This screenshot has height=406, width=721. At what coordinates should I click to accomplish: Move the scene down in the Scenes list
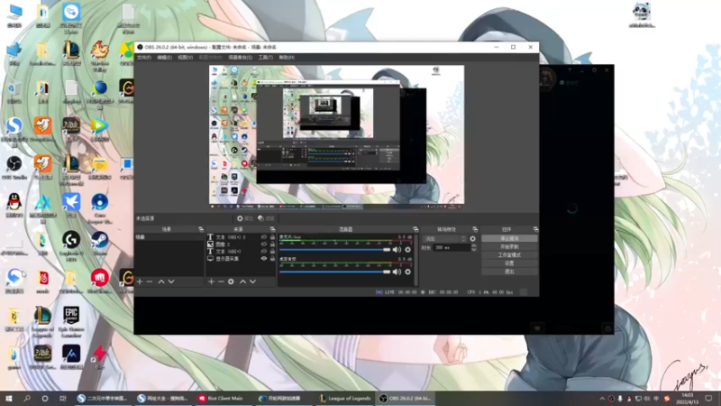pyautogui.click(x=171, y=281)
